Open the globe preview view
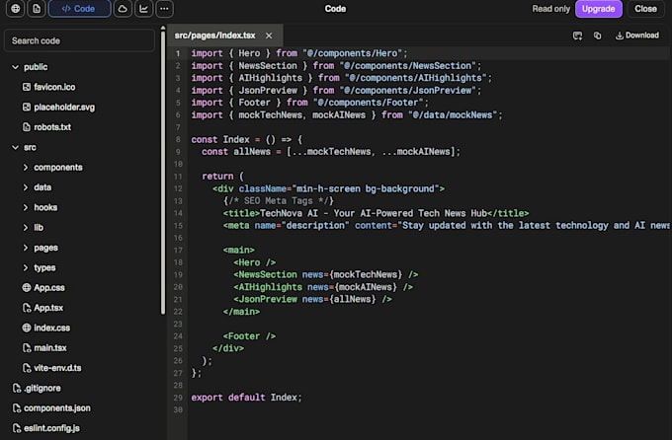Viewport: 672px width, 440px height. coord(16,9)
